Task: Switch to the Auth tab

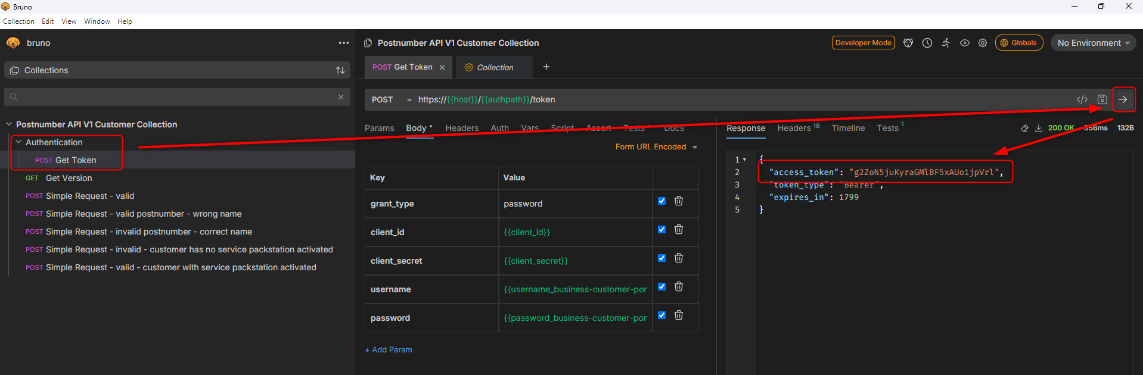Action: tap(500, 128)
